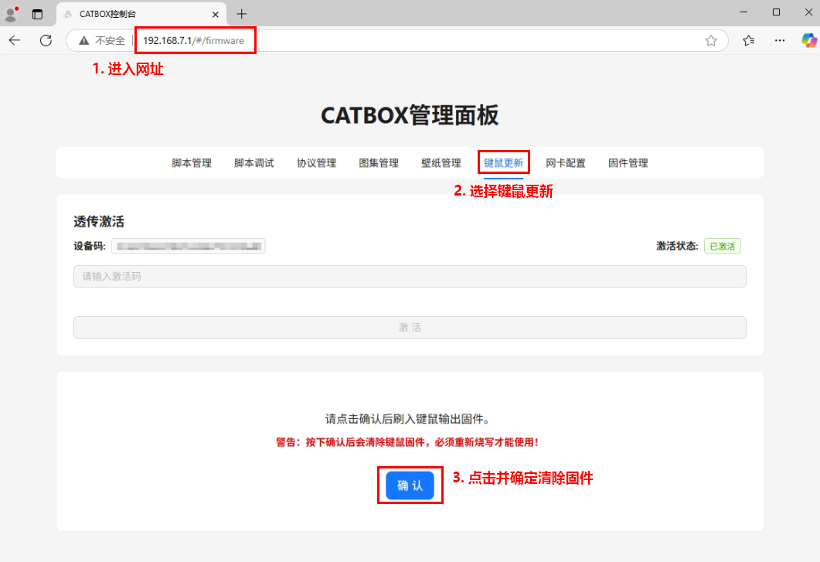Maximize the browser window
The image size is (820, 562).
click(x=776, y=12)
